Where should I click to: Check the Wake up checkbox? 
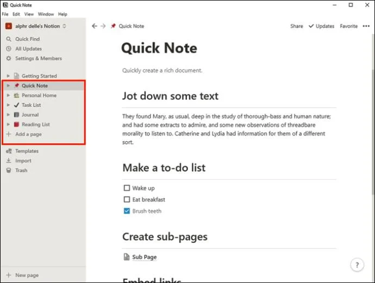[127, 188]
